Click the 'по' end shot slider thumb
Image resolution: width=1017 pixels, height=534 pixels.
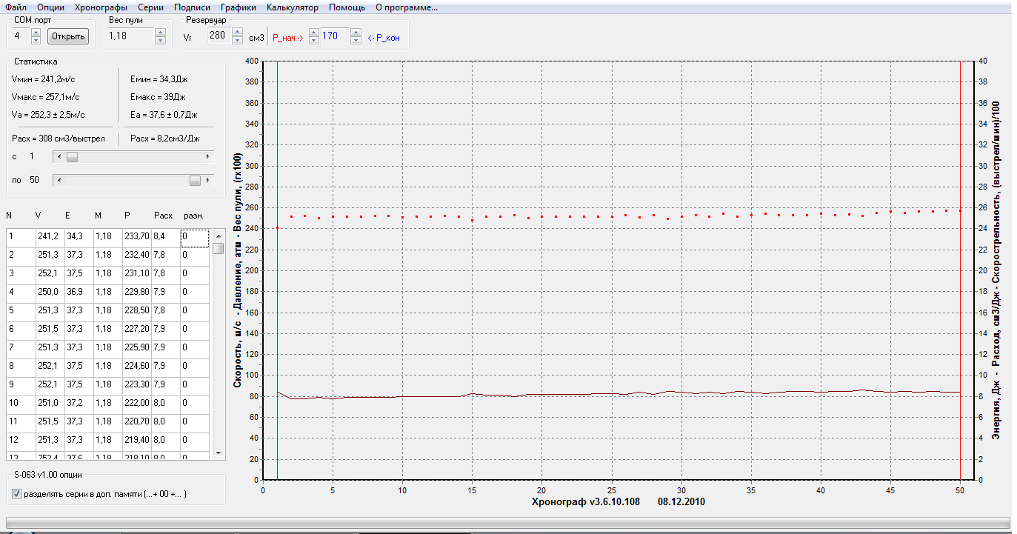click(195, 180)
